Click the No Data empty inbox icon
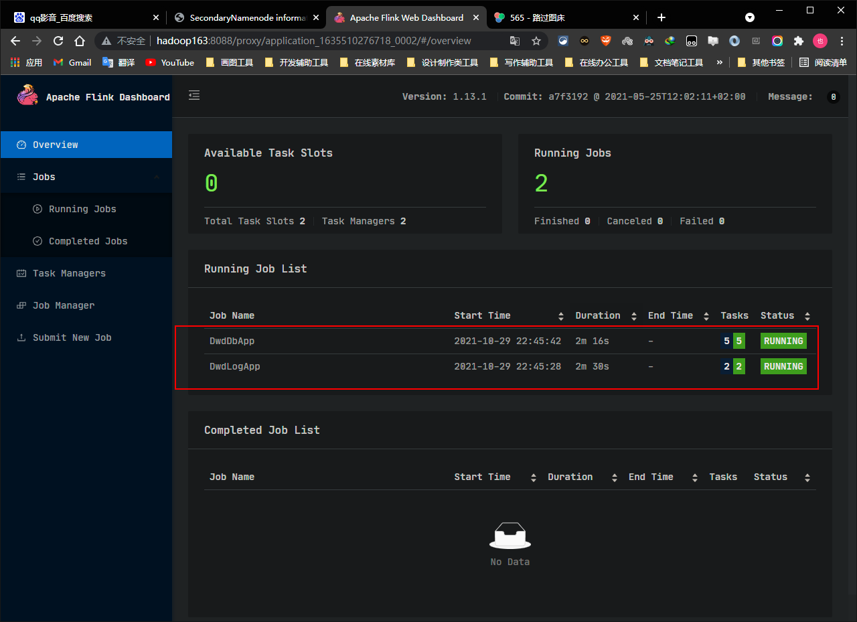The width and height of the screenshot is (857, 622). coord(510,535)
